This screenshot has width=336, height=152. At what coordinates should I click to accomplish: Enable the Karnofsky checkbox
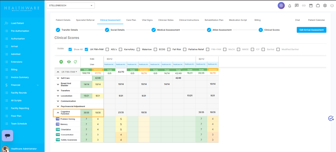(121, 49)
